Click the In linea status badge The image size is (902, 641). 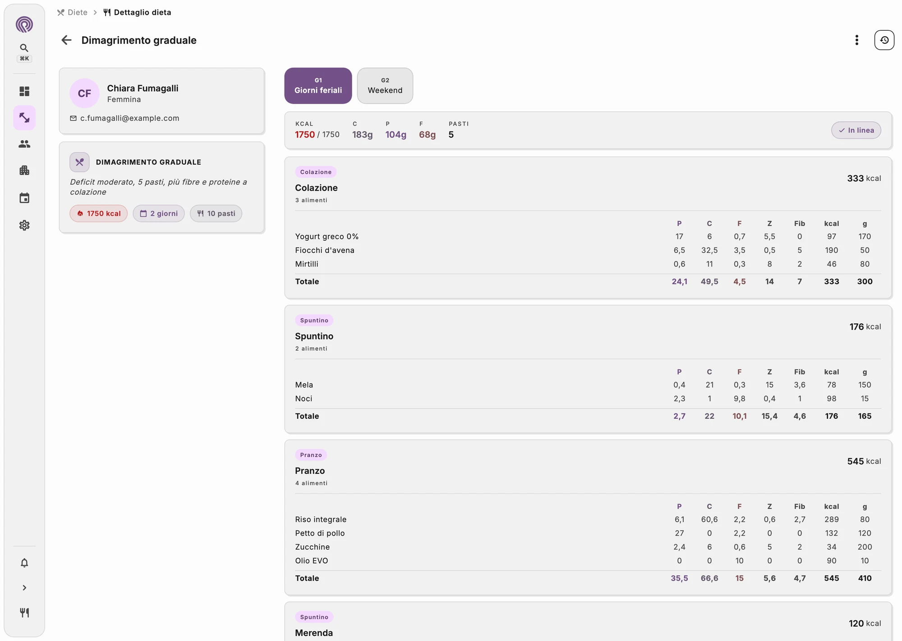pyautogui.click(x=856, y=130)
